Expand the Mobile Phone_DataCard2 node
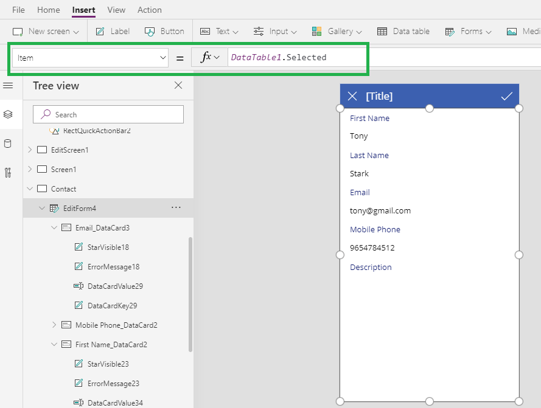This screenshot has height=408, width=541. point(54,325)
